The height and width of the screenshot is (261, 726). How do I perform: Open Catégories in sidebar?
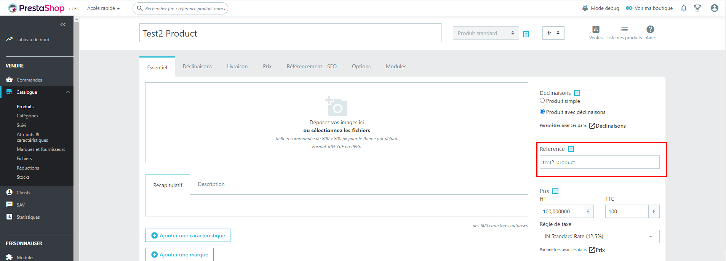(x=27, y=116)
